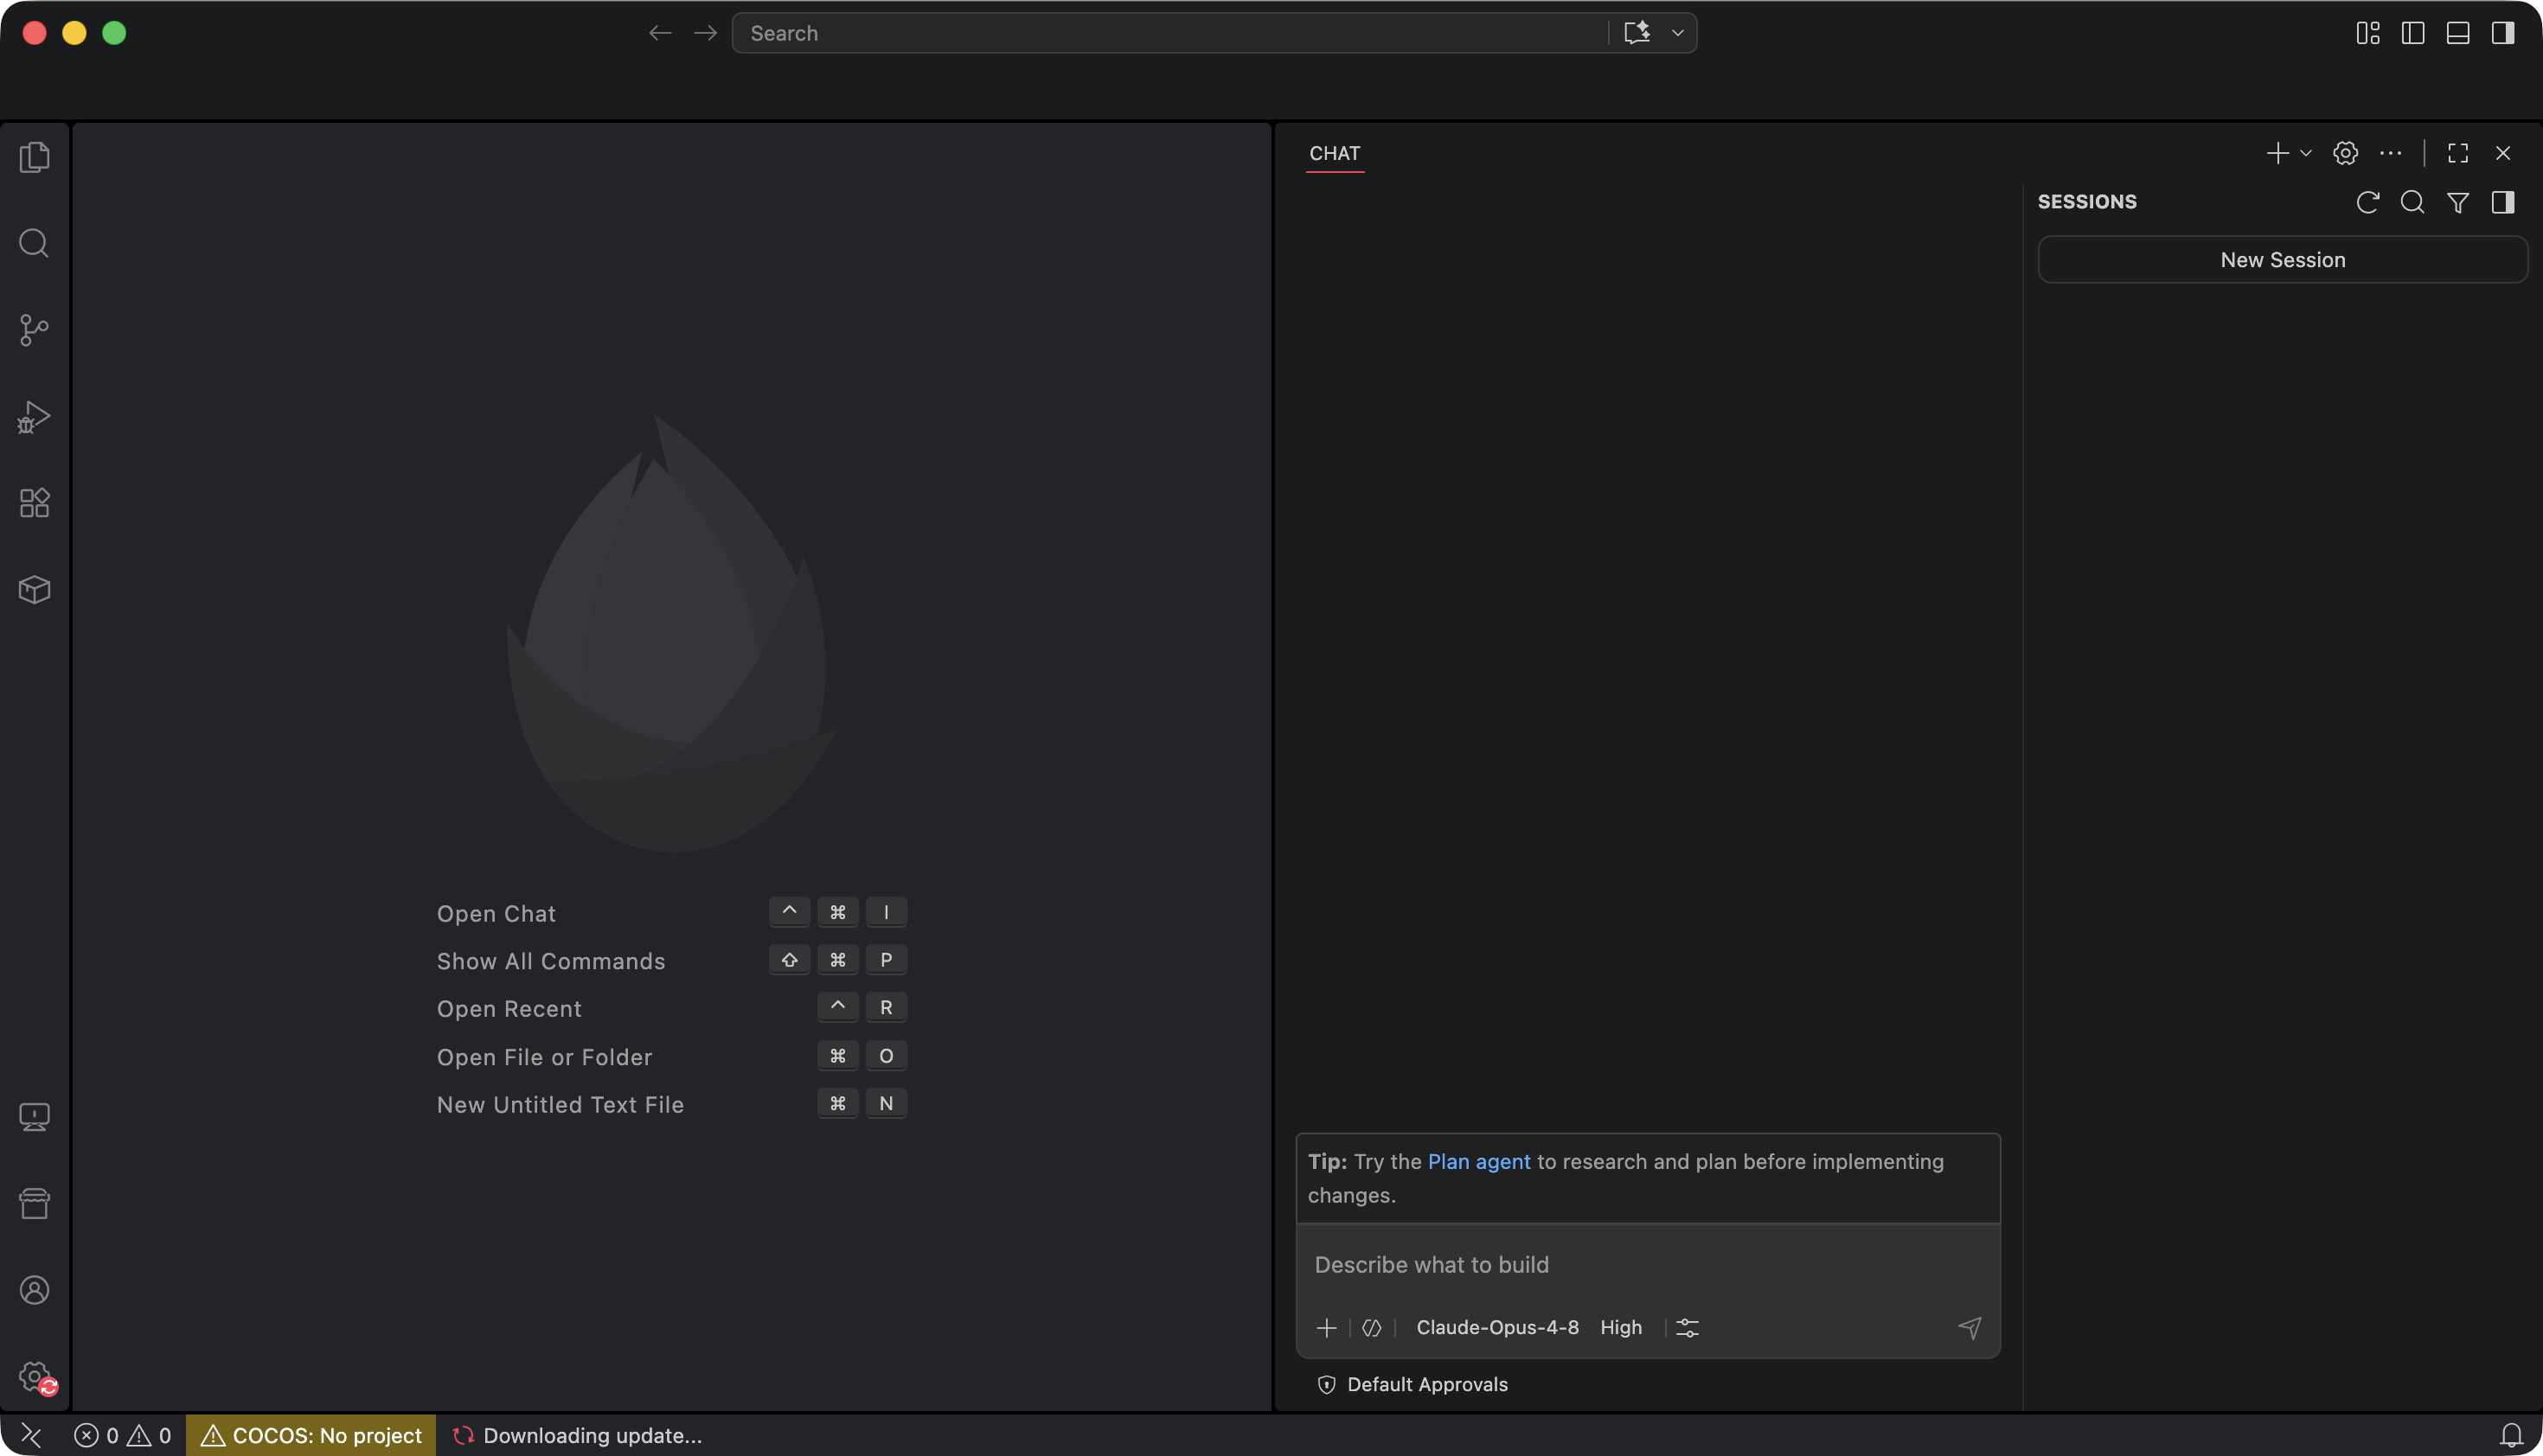The image size is (2543, 1456).
Task: Add context with the plus icon in chat input
Action: [x=1327, y=1327]
